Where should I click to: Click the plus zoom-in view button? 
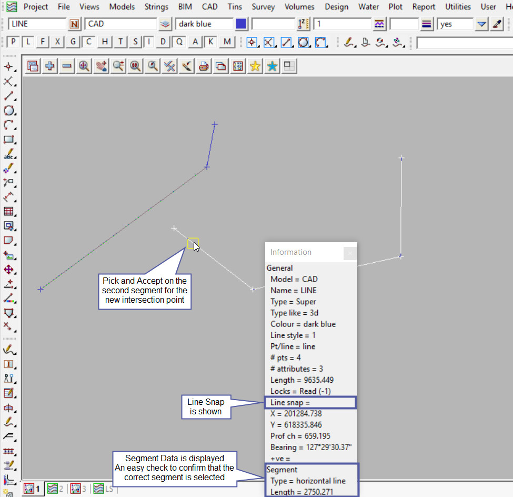coord(50,66)
